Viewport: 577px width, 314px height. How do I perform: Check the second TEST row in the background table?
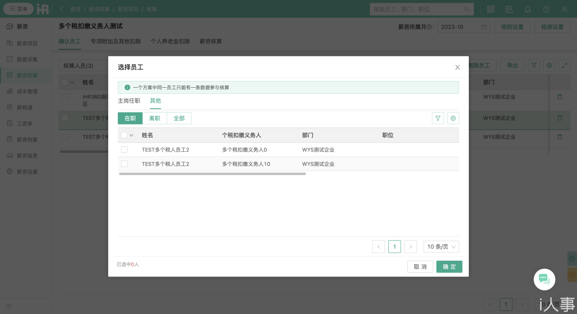(x=65, y=118)
